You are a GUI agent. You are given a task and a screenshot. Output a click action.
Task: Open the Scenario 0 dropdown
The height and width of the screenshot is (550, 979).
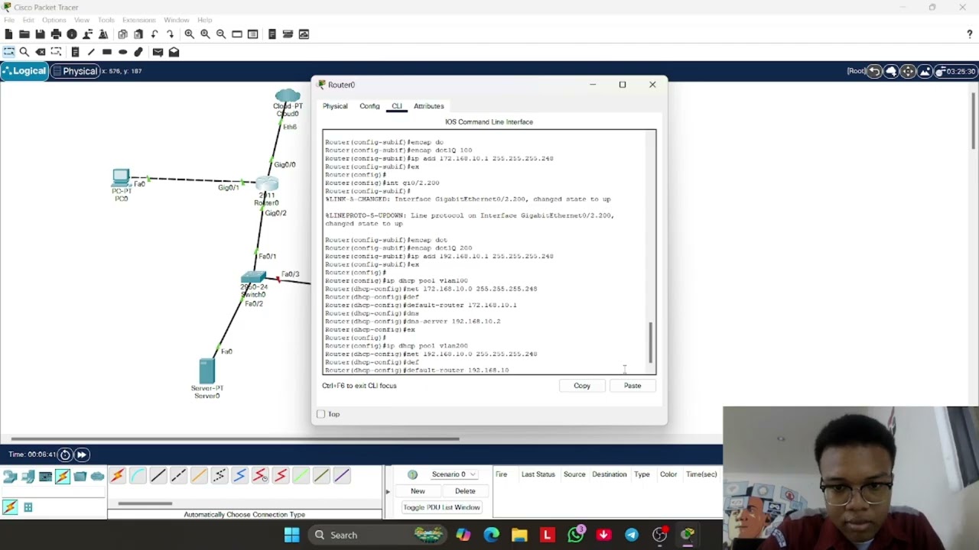(x=454, y=474)
